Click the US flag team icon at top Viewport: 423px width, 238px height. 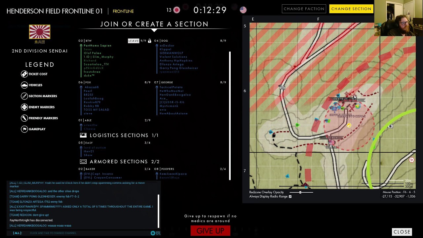pyautogui.click(x=243, y=10)
